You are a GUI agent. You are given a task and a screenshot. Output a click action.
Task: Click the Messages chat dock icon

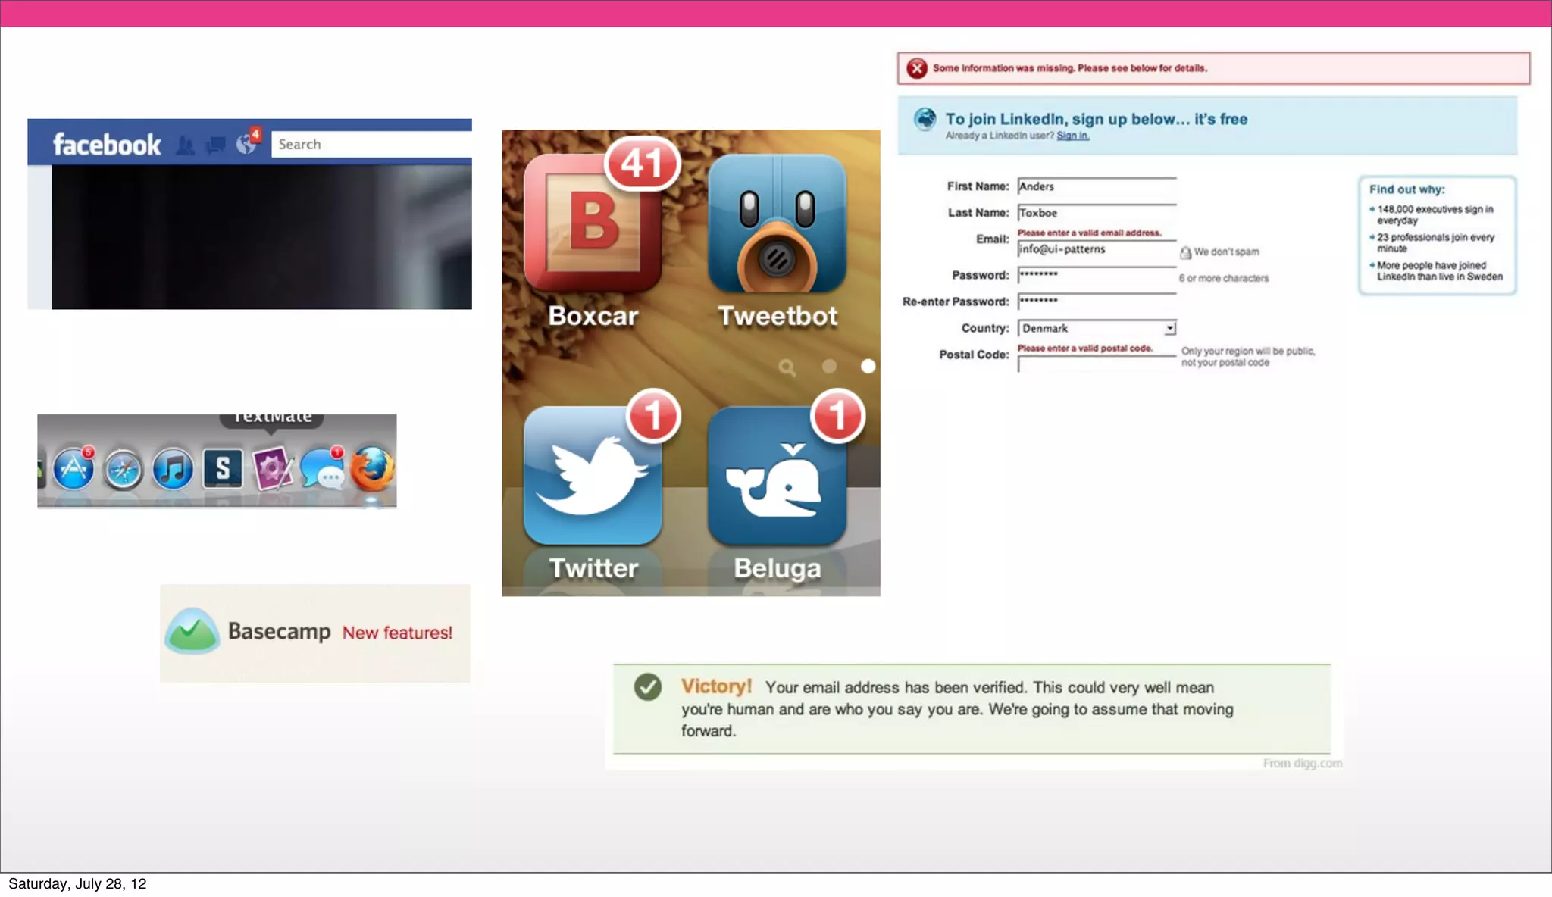point(323,470)
